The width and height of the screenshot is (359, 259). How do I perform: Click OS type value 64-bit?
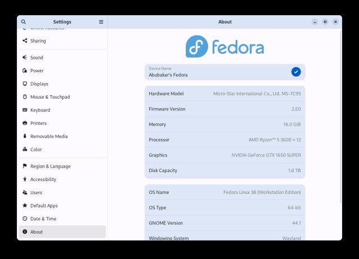tap(294, 207)
